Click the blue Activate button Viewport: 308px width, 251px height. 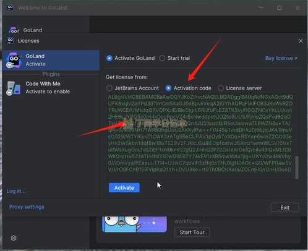[124, 188]
